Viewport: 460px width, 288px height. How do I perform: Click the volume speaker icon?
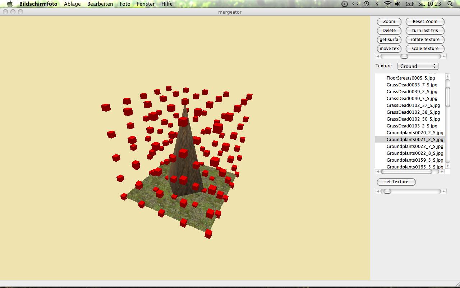[x=398, y=4]
